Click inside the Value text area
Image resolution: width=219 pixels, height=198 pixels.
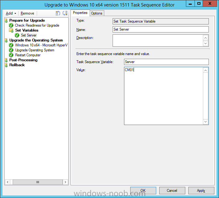(164, 96)
